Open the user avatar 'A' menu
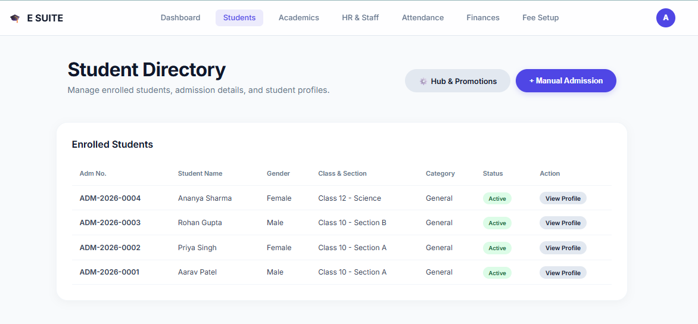The image size is (698, 324). pos(665,18)
